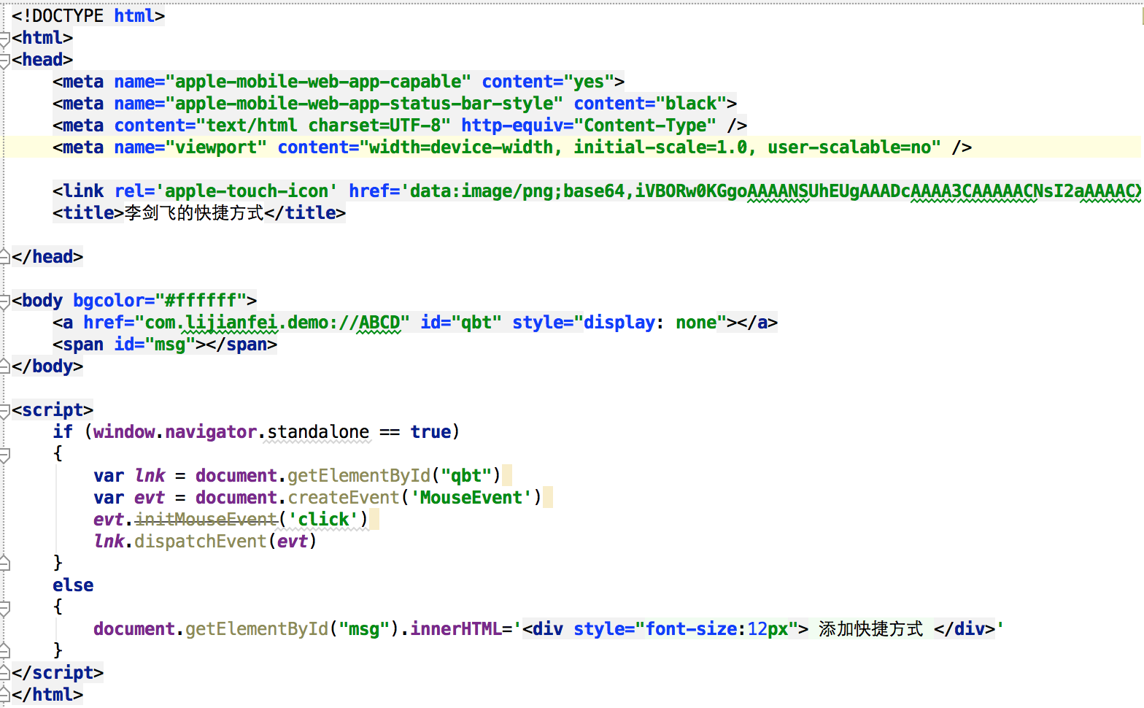1144x708 pixels.
Task: Click the innerHTML property
Action: [456, 629]
